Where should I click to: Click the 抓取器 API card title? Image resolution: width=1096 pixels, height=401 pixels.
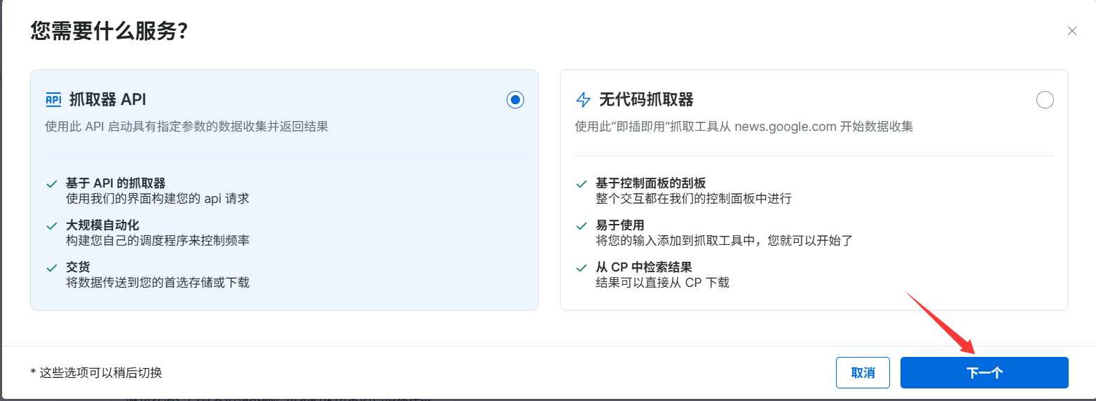click(107, 99)
